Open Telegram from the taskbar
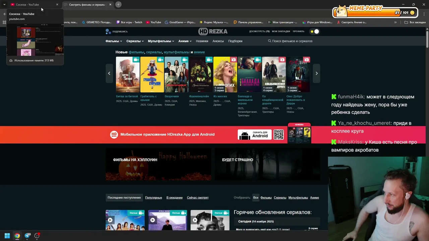429x241 pixels. click(27, 236)
